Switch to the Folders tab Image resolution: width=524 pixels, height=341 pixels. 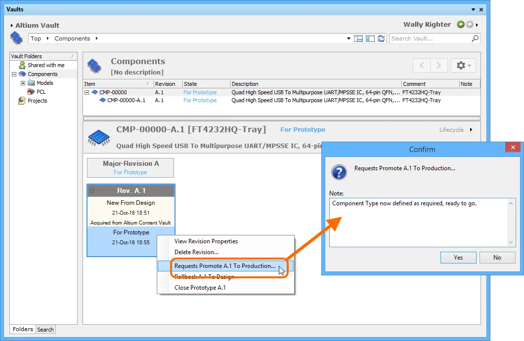23,329
